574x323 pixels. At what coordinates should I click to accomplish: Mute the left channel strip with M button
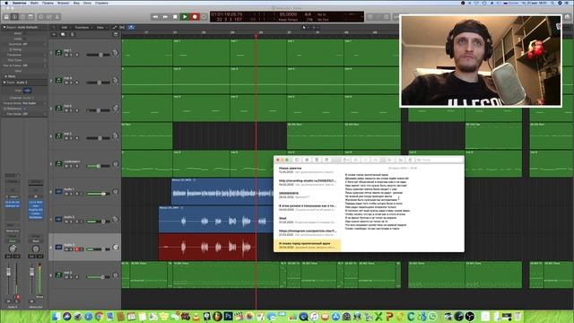tap(9, 301)
